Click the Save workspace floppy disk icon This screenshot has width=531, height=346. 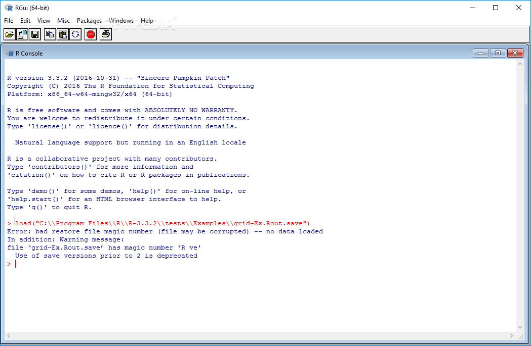35,34
